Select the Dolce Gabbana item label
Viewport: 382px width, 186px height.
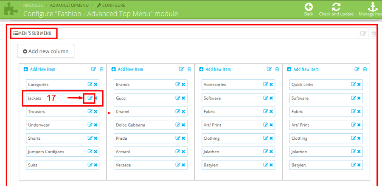(x=130, y=125)
